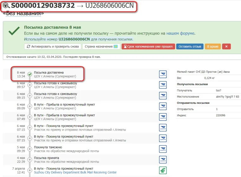Click Kazpost icon on the 6 мая 09:09 row
This screenshot has height=177, width=241.
(x=163, y=106)
